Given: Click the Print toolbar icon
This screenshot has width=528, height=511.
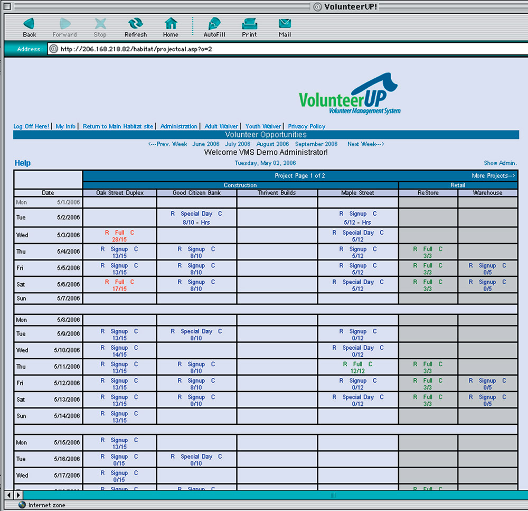Looking at the screenshot, I should (249, 24).
